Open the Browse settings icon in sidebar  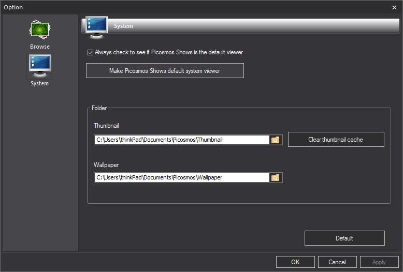click(x=39, y=31)
